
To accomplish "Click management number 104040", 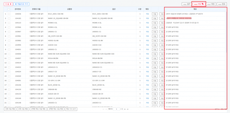I will tap(18, 76).
